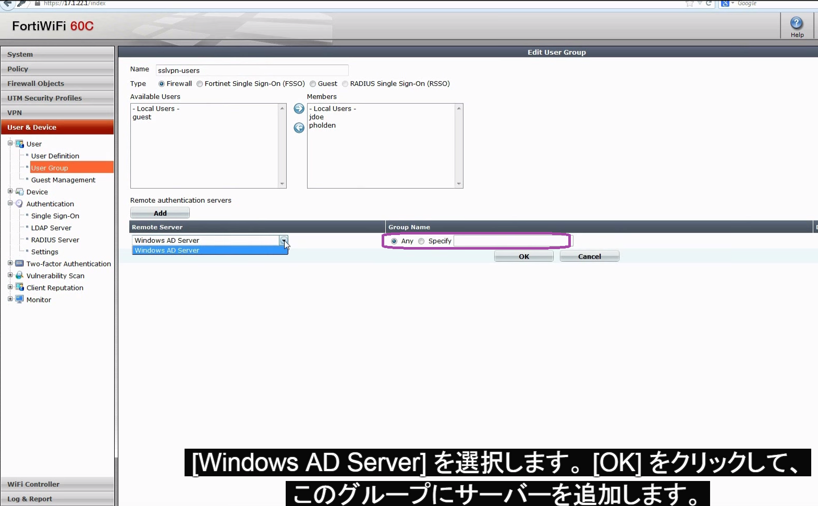Screen dimensions: 818x506
Task: Collapse the User tree node
Action: tap(10, 143)
